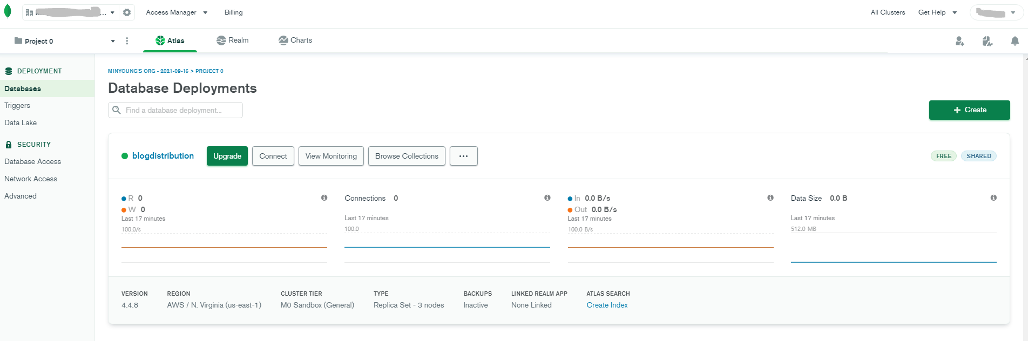Image resolution: width=1028 pixels, height=341 pixels.
Task: Switch to the Charts tab
Action: click(295, 40)
